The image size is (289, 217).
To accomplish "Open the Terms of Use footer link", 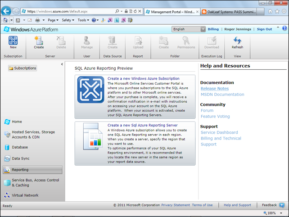I will (202, 205).
